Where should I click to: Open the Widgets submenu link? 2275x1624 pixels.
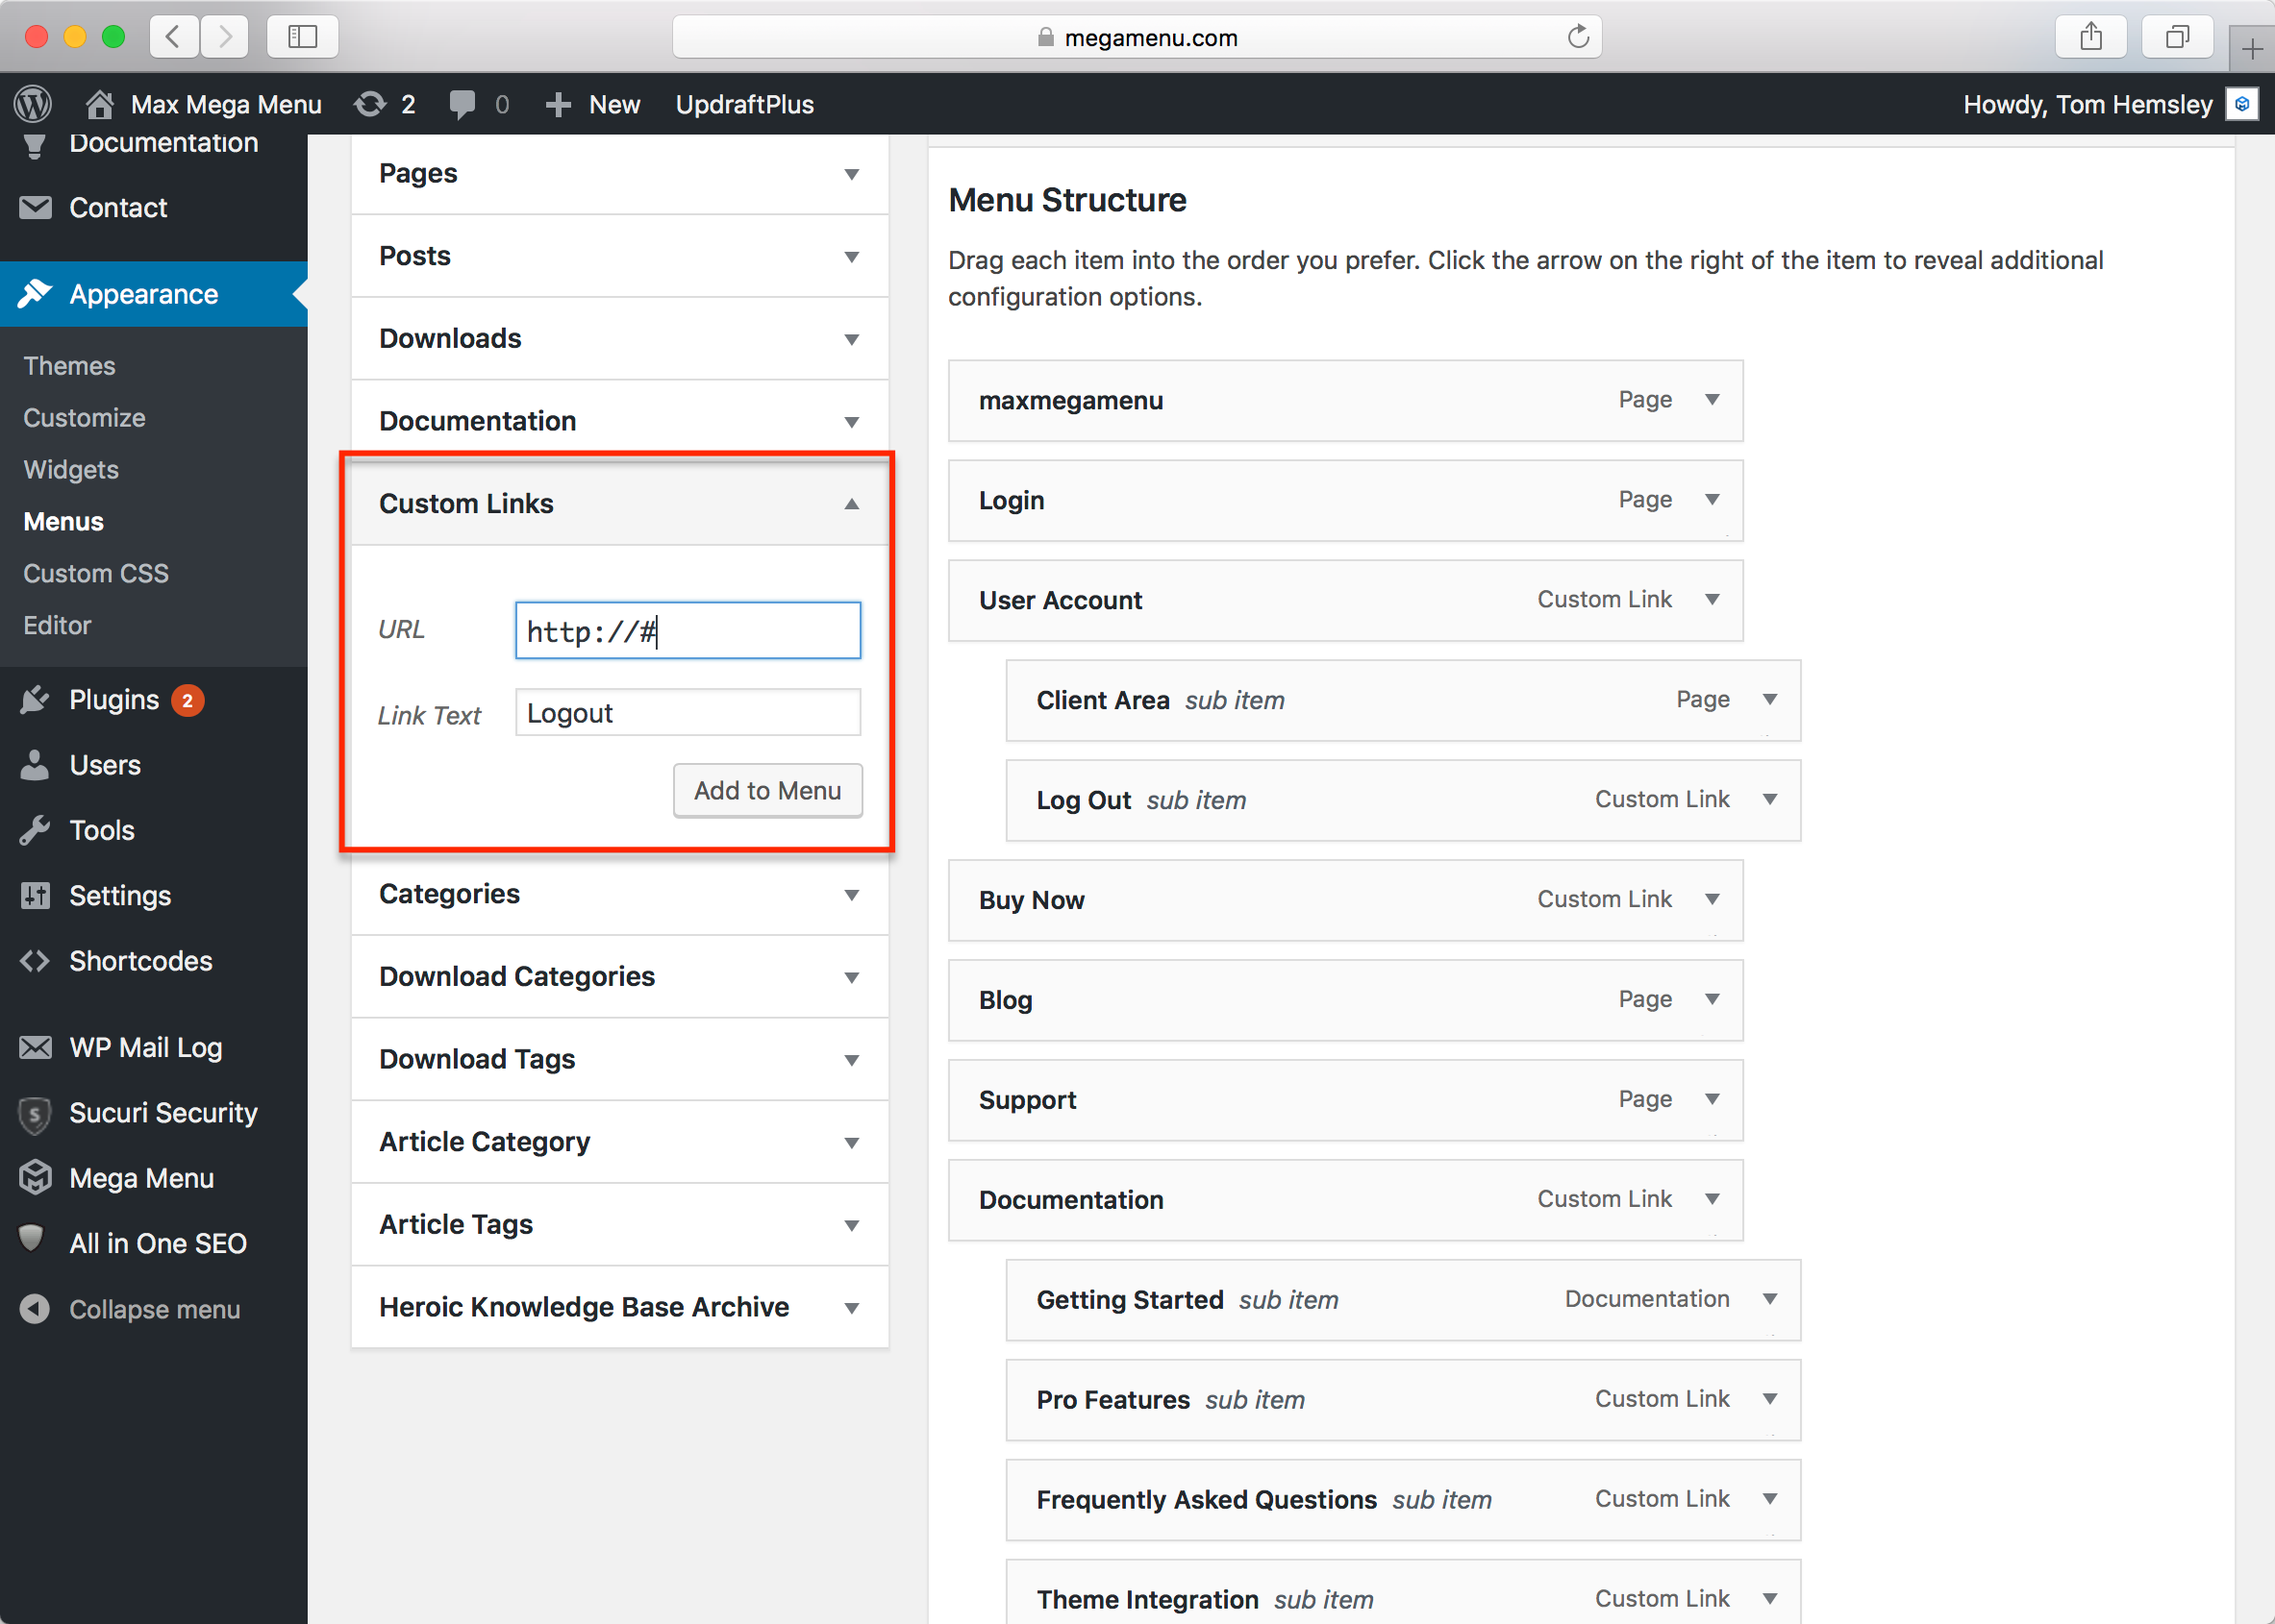click(x=71, y=469)
